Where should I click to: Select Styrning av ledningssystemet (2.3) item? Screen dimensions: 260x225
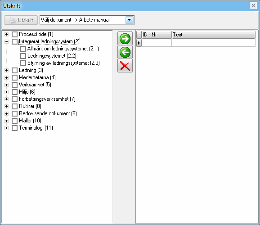[63, 63]
